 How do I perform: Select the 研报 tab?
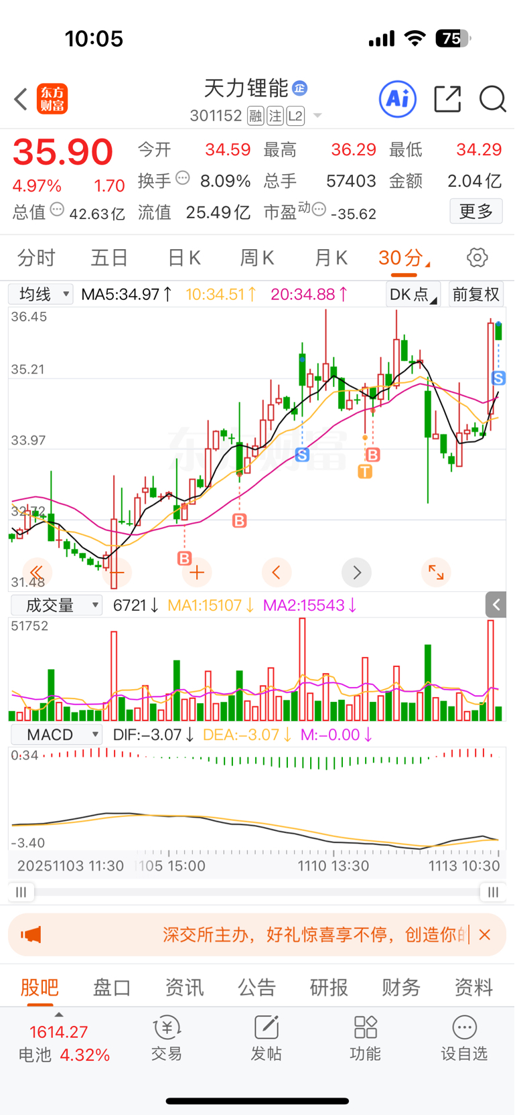coord(329,986)
